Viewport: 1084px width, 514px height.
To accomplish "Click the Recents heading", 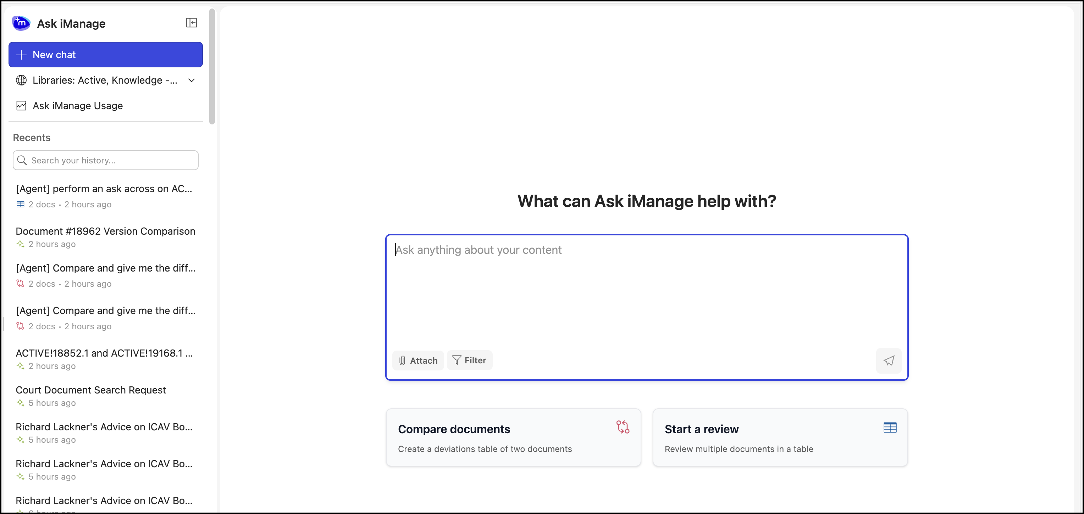I will pyautogui.click(x=32, y=138).
